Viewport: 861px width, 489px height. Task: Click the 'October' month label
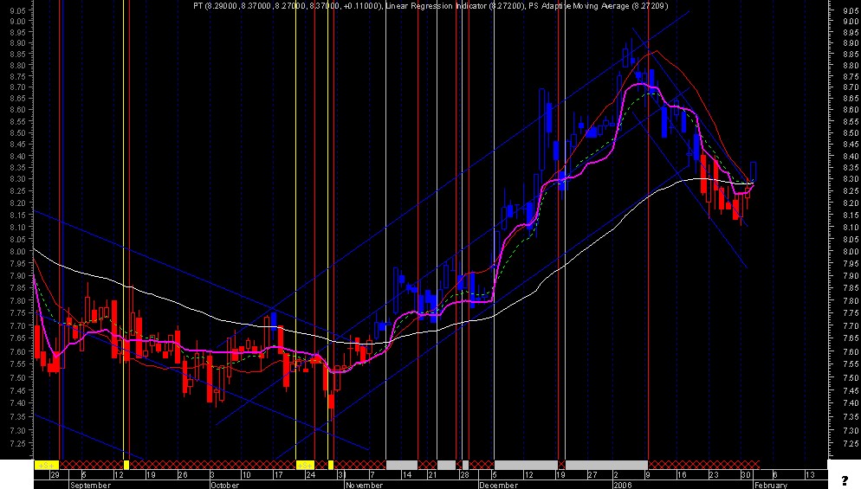[224, 486]
